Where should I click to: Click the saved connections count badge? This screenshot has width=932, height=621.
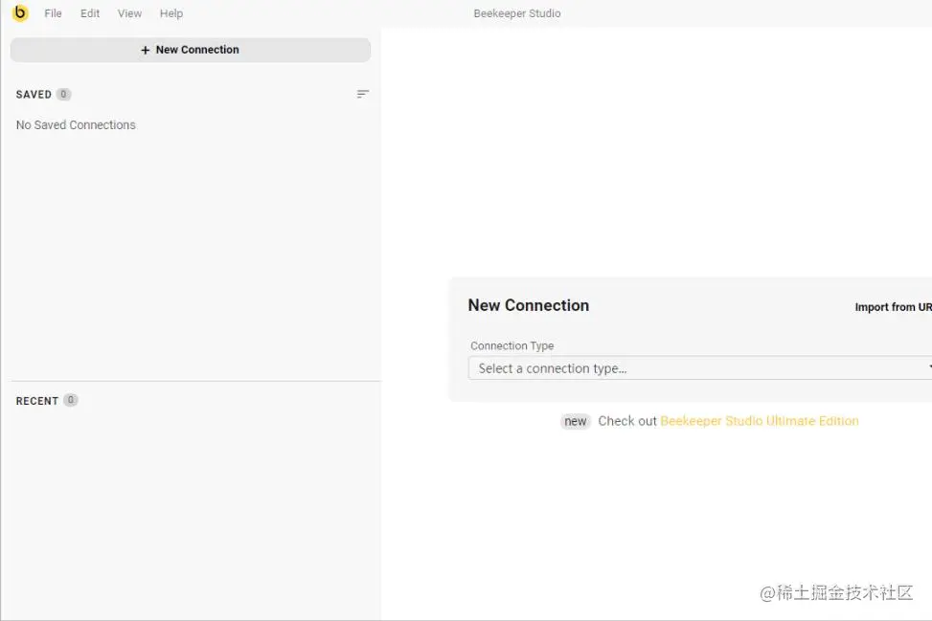point(63,94)
